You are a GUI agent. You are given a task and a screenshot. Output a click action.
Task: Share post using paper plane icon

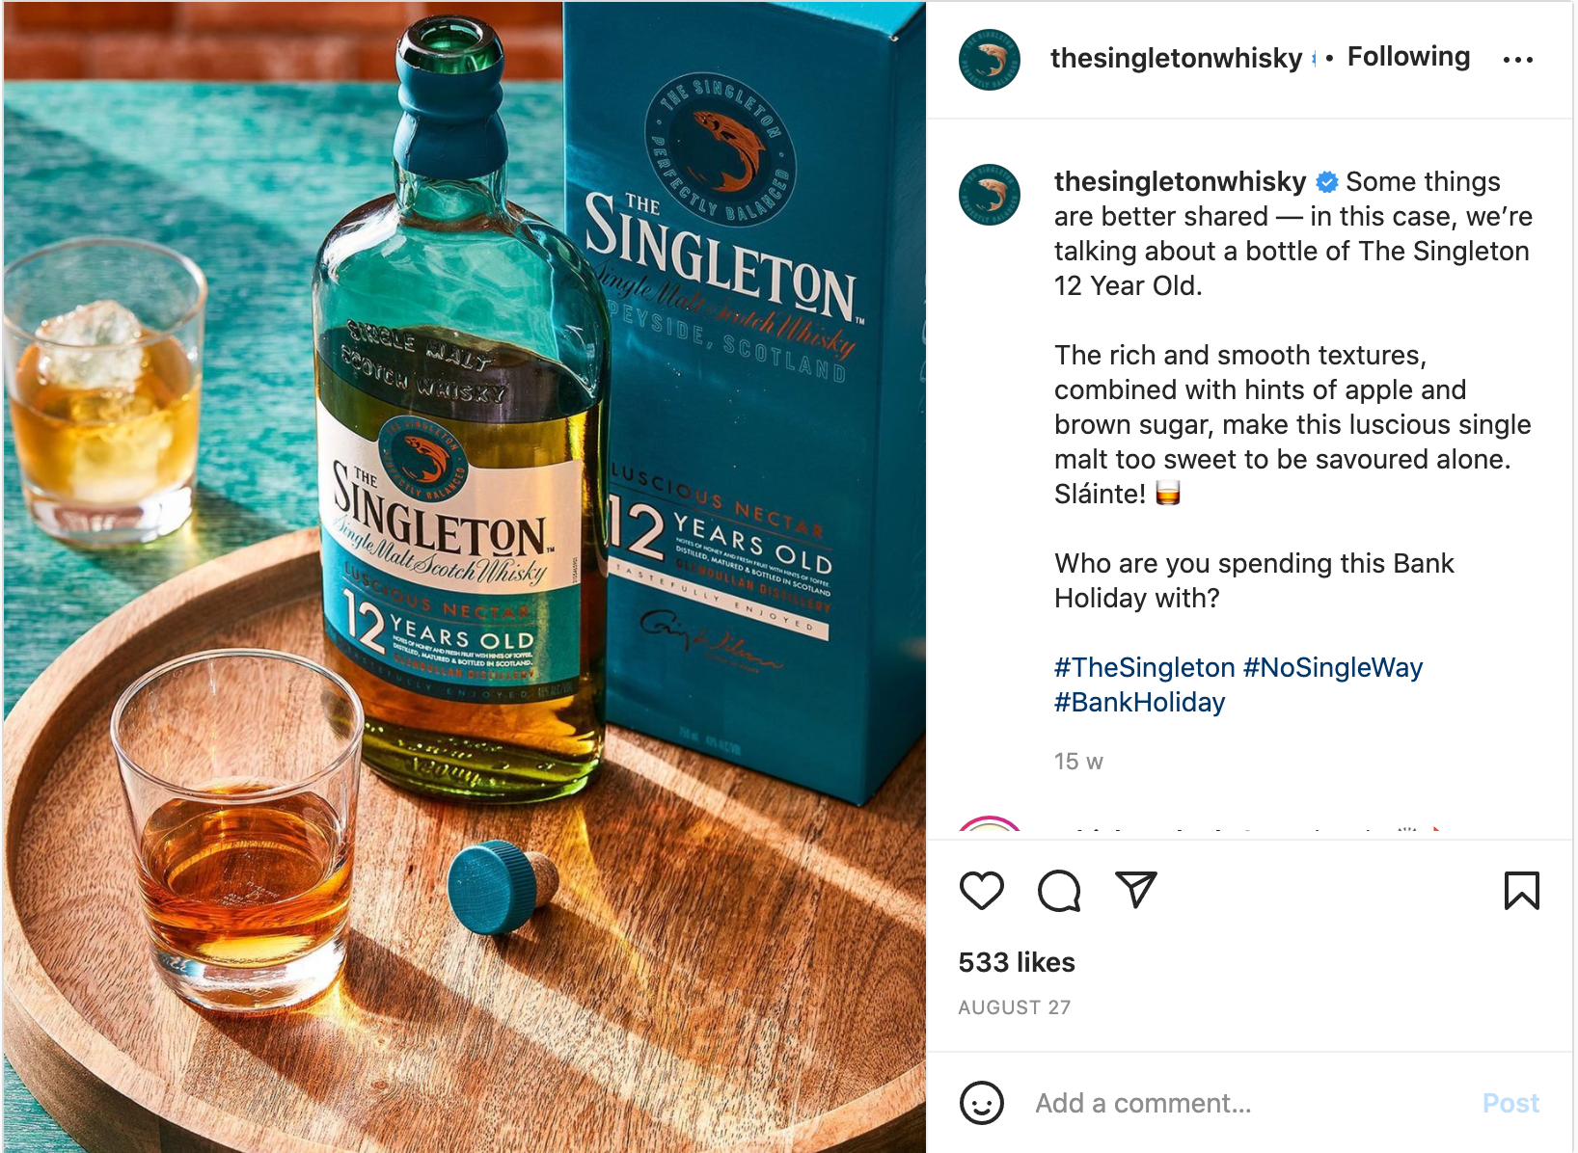(1135, 890)
